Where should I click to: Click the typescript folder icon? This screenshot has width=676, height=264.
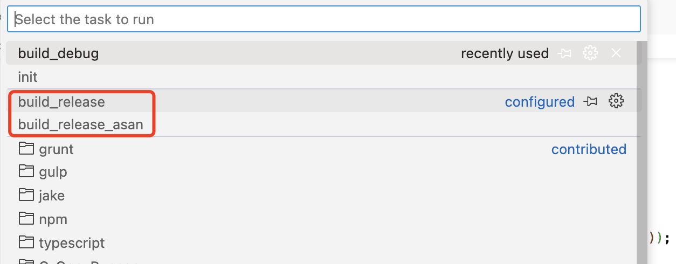pyautogui.click(x=26, y=242)
